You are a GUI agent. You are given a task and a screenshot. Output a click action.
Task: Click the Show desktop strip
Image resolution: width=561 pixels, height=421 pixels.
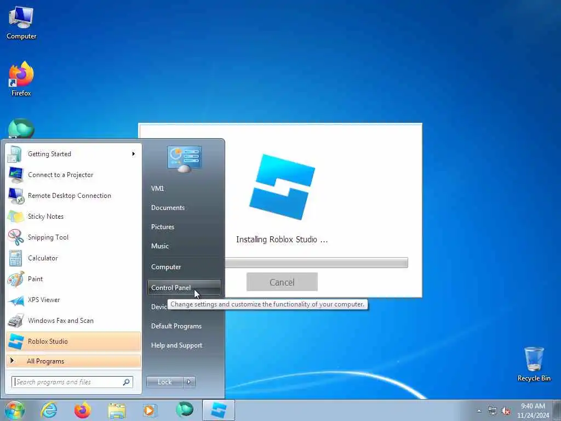pyautogui.click(x=557, y=410)
